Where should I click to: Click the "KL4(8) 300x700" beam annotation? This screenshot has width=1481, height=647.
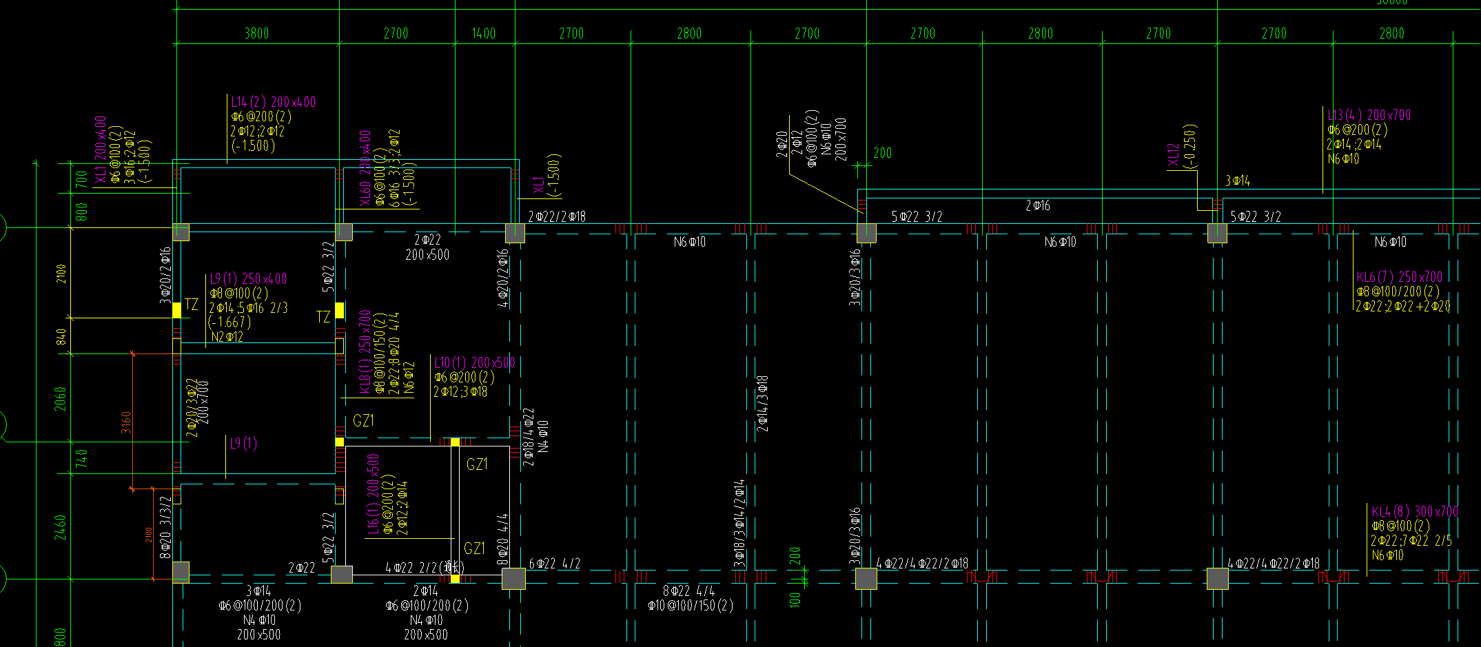[1415, 511]
